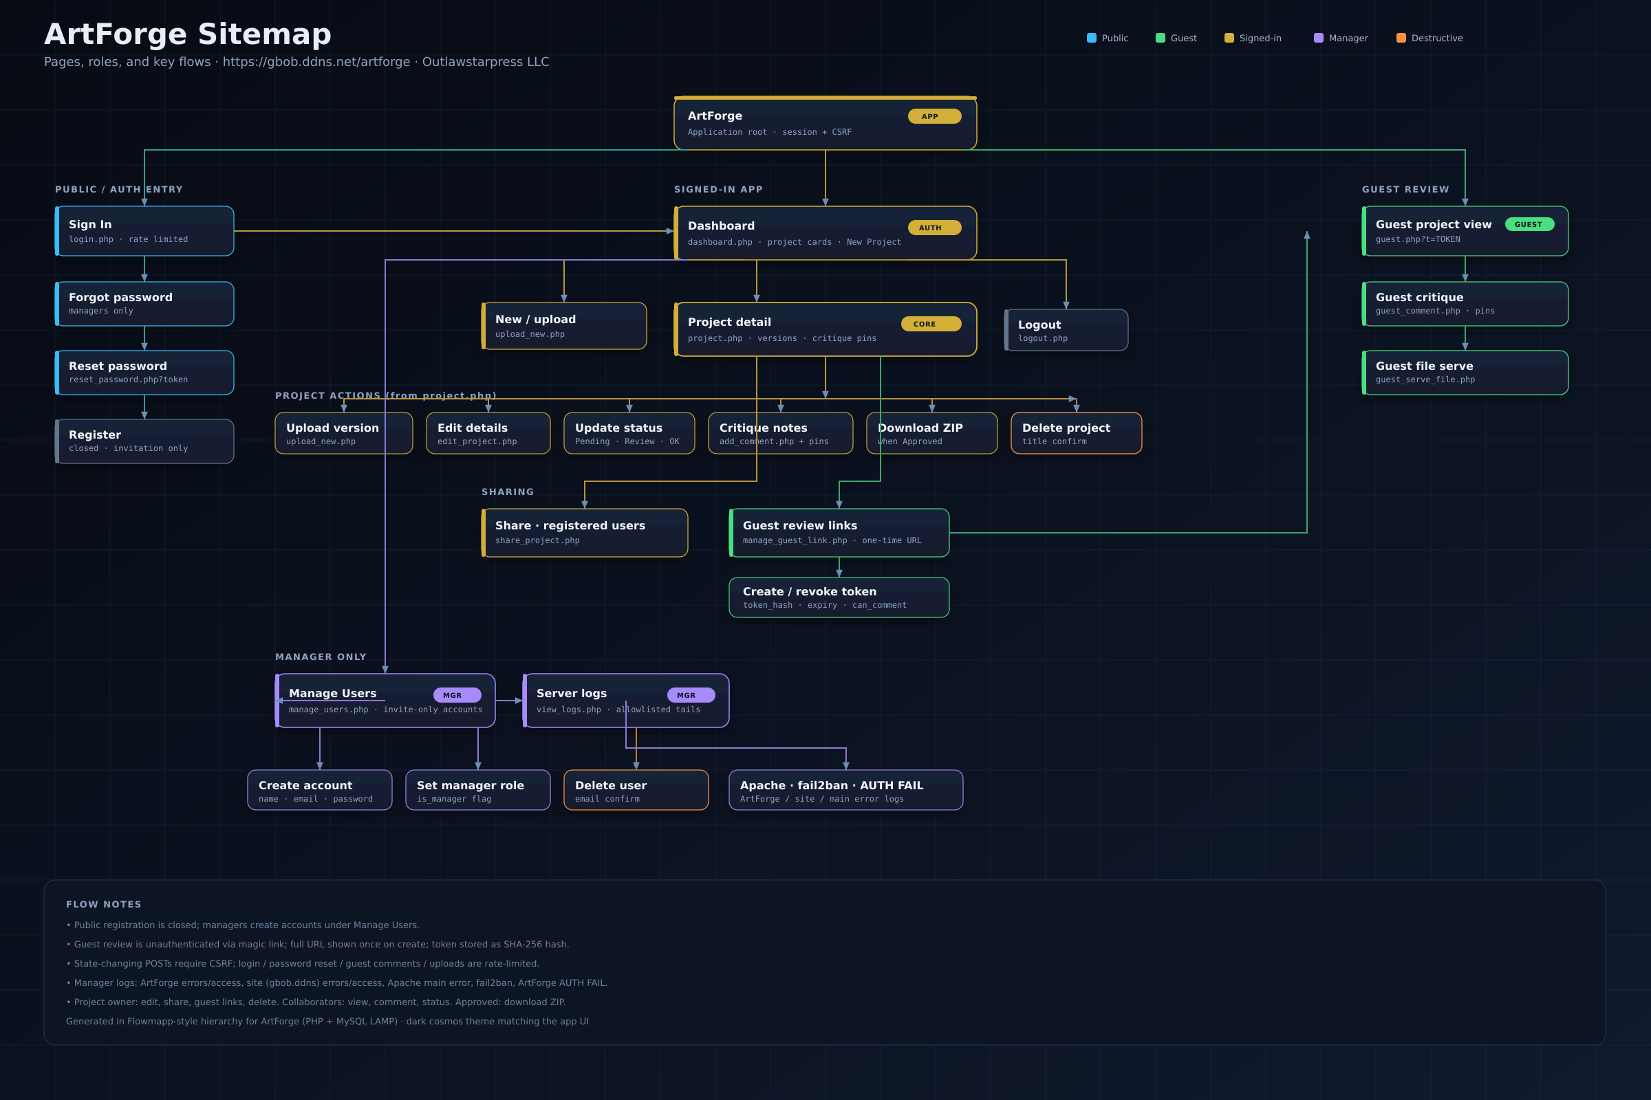Select the Guest review links node
The width and height of the screenshot is (1651, 1100).
(x=839, y=532)
